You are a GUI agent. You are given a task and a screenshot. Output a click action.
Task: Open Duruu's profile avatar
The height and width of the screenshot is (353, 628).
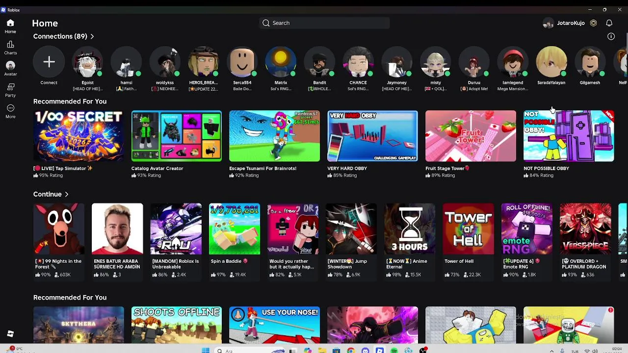click(x=474, y=62)
